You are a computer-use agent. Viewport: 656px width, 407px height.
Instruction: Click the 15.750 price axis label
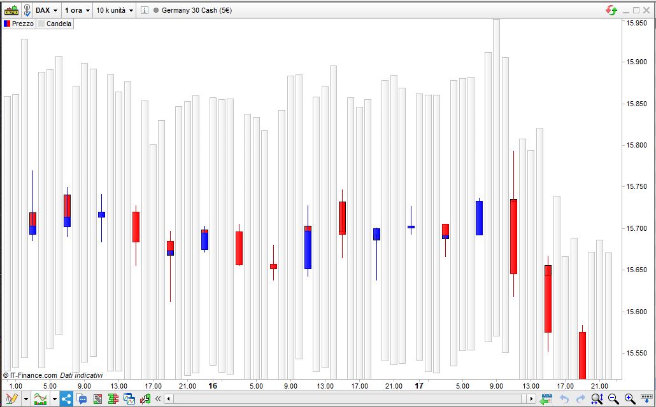[x=636, y=187]
